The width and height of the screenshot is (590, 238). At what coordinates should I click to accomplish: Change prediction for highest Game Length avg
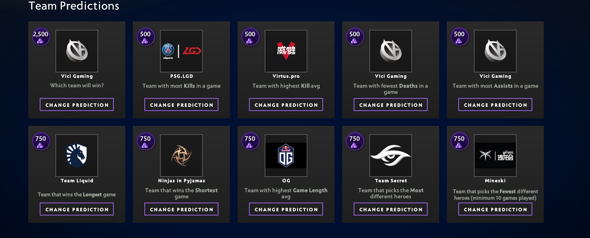[x=286, y=209]
